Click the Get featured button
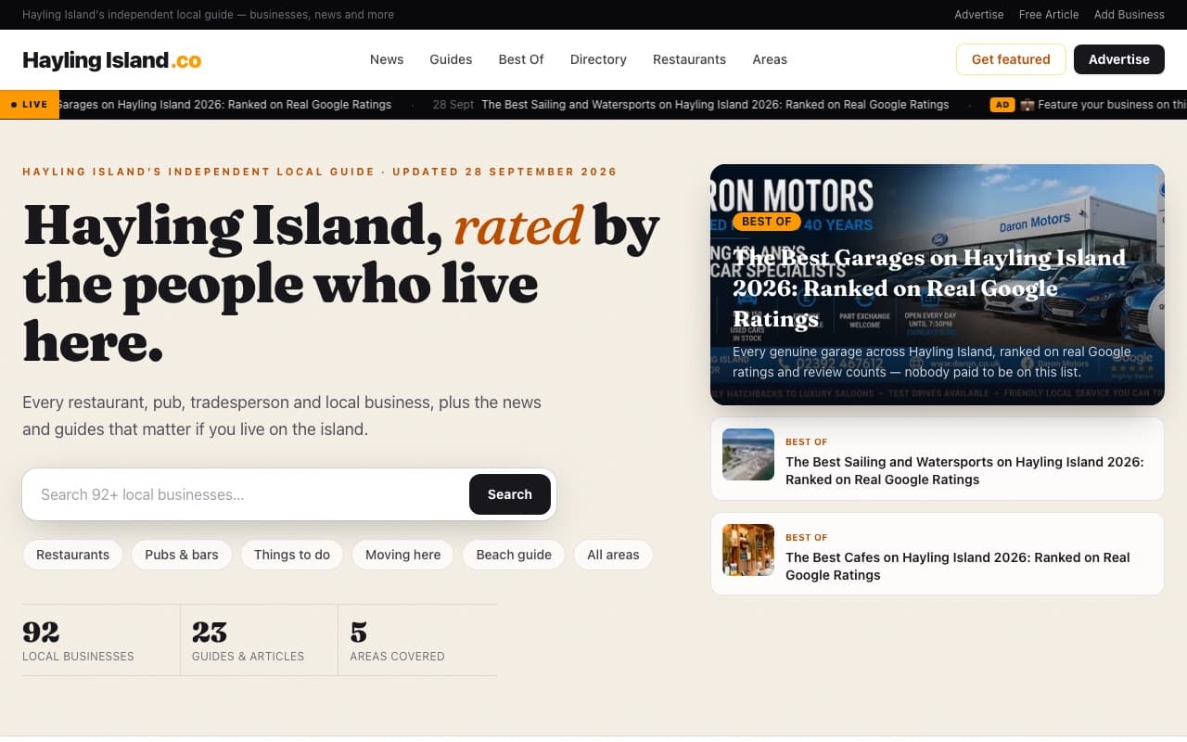Viewport: 1187px width, 742px height. [x=1011, y=59]
